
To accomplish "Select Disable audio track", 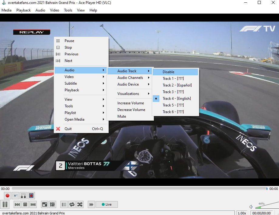I will click(x=175, y=72).
